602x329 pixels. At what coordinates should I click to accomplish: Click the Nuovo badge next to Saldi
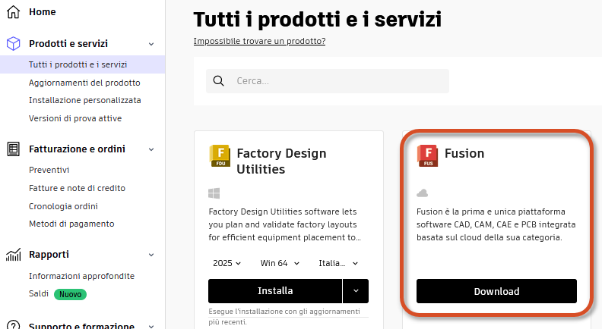tap(70, 294)
